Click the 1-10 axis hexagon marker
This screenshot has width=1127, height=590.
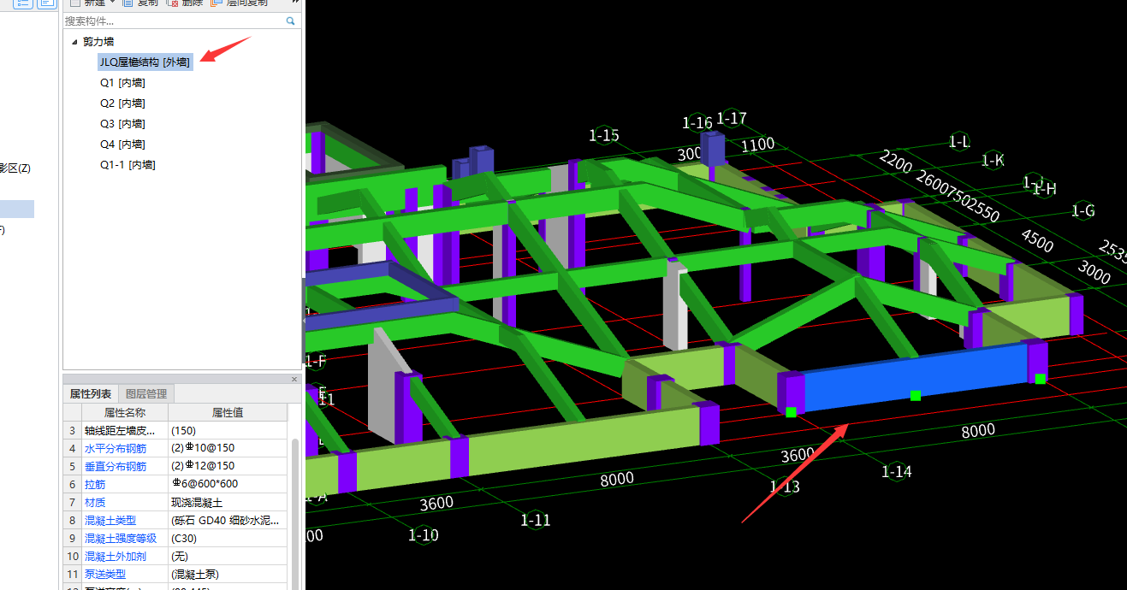coord(423,535)
